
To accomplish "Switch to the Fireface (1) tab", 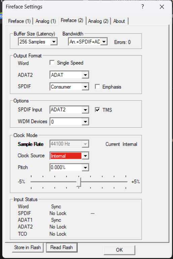I will click(x=20, y=21).
